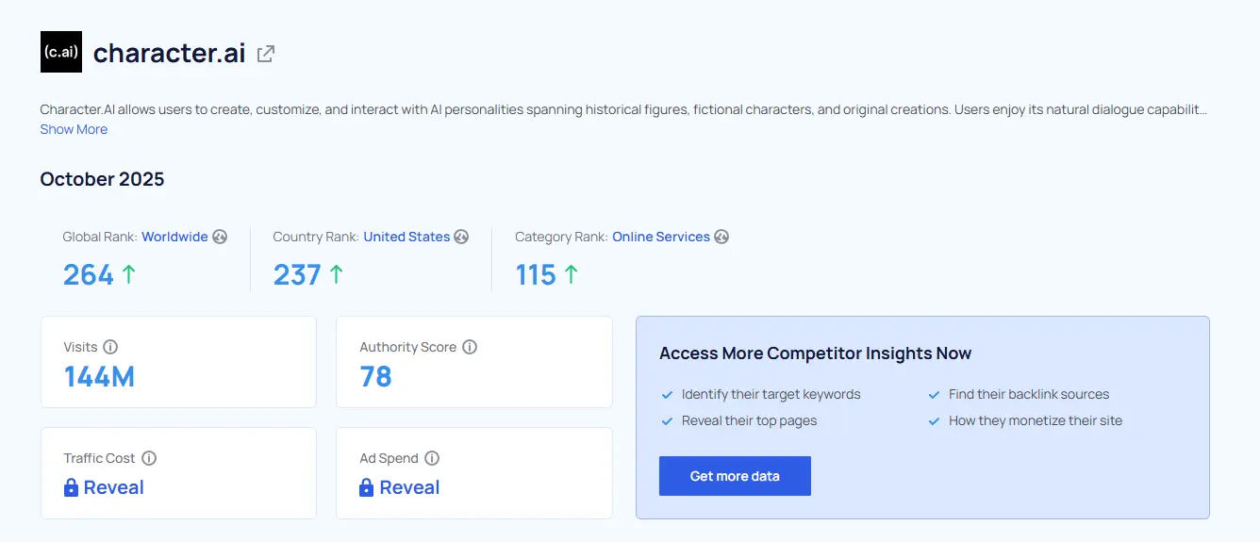Click the character.ai black logo icon
This screenshot has height=542, width=1260.
coord(61,53)
